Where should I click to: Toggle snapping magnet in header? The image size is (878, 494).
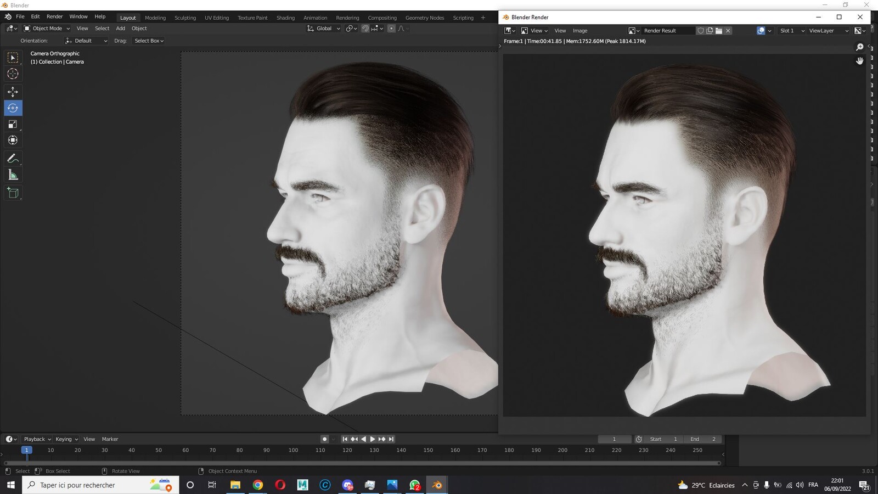click(x=365, y=29)
